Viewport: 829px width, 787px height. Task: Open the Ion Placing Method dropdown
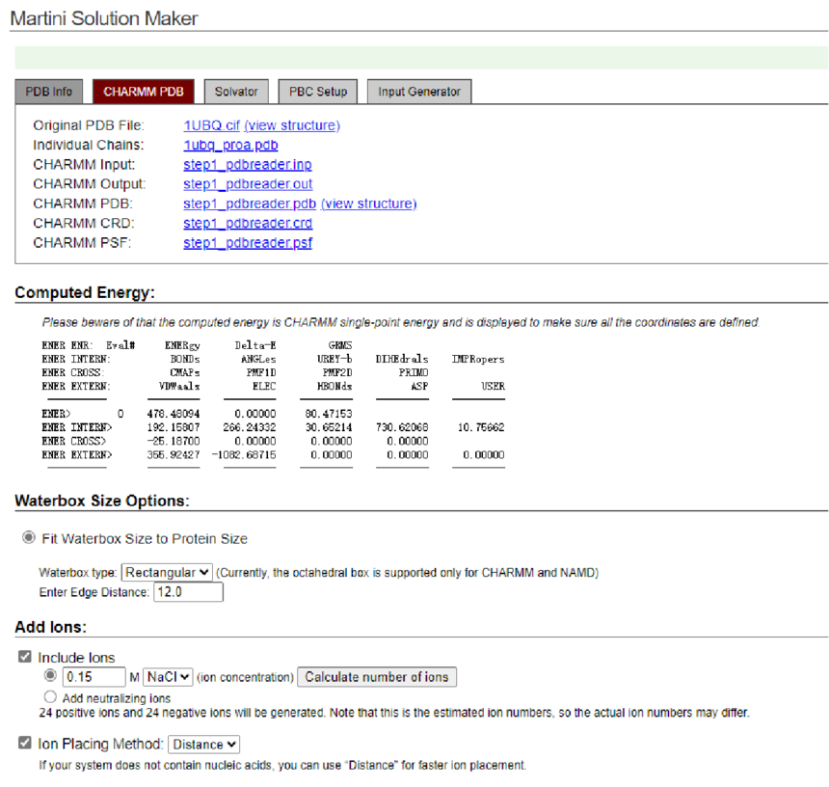pos(203,745)
